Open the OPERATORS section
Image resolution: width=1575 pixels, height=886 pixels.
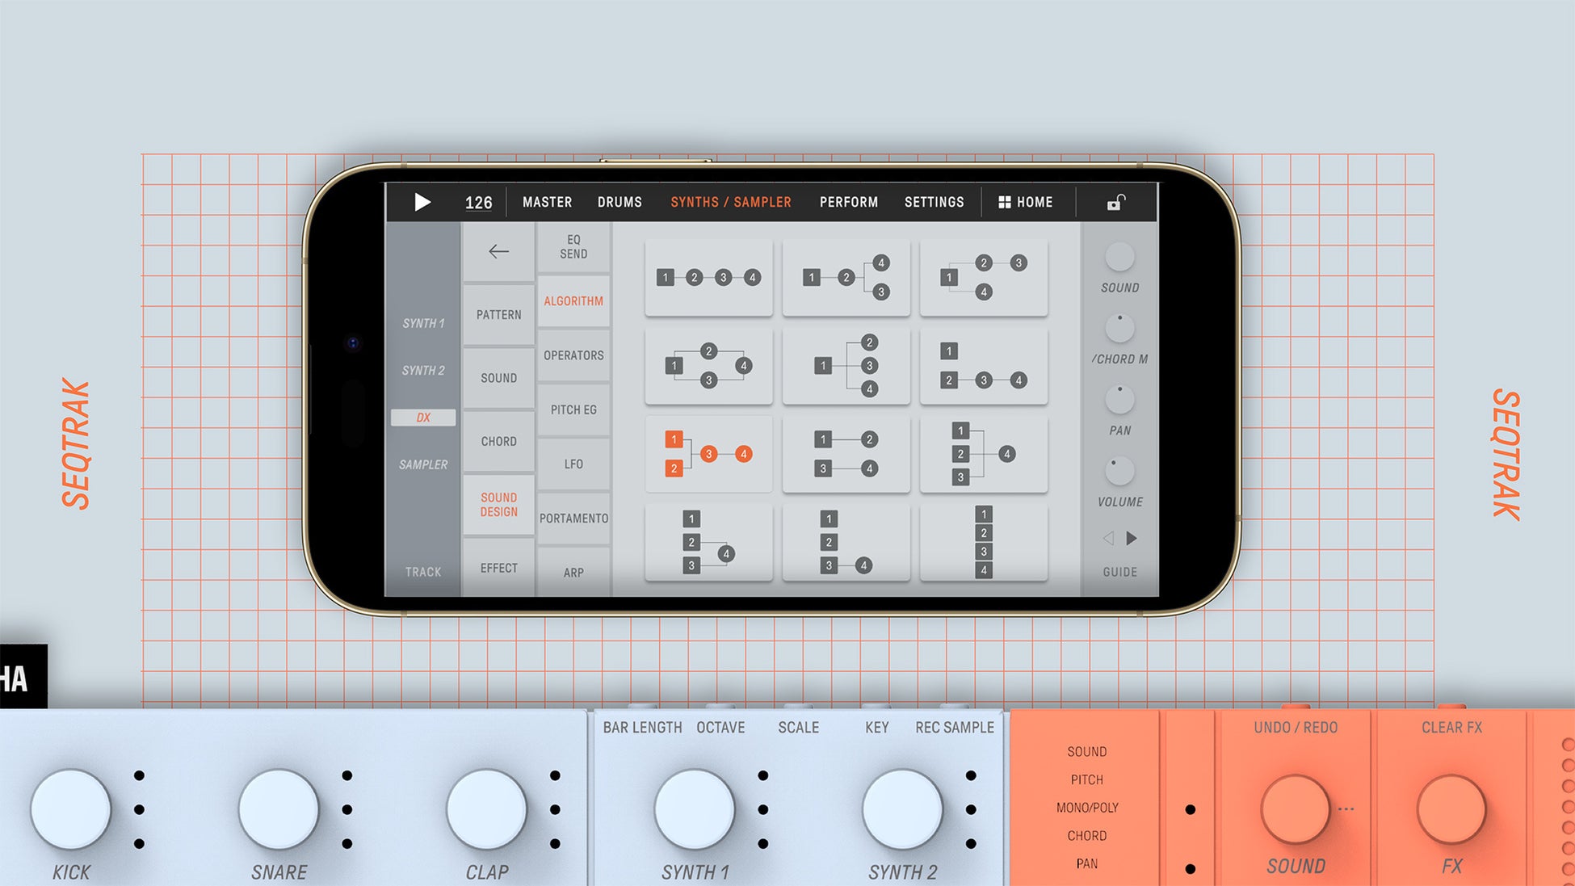pos(573,355)
